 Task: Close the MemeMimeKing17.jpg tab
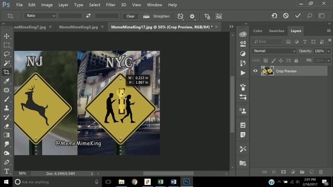[216, 26]
